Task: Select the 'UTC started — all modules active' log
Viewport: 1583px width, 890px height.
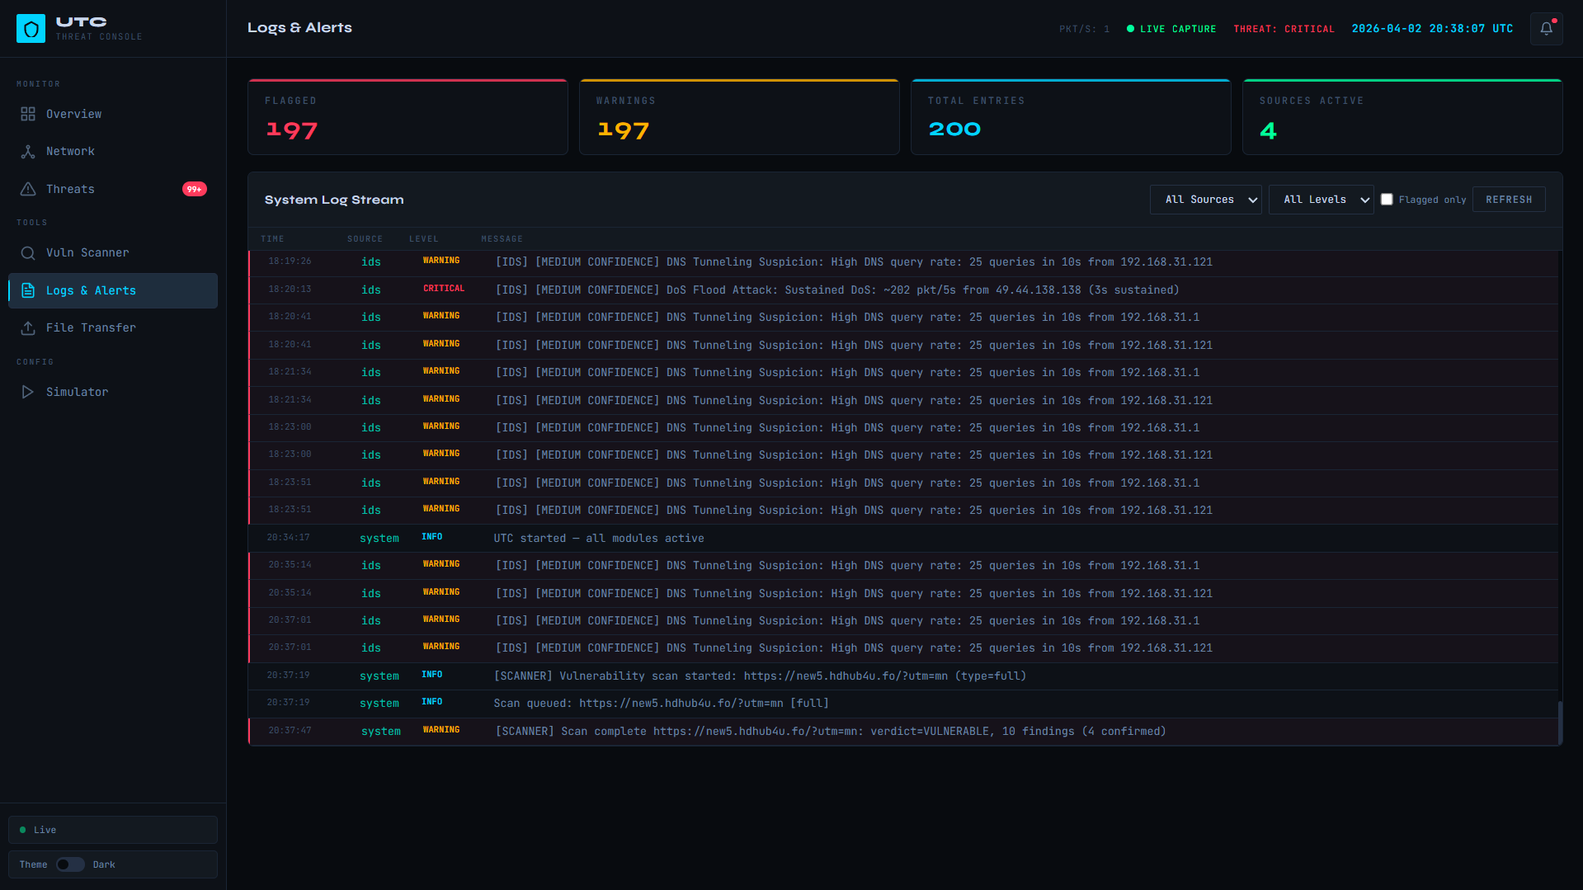Action: click(903, 539)
